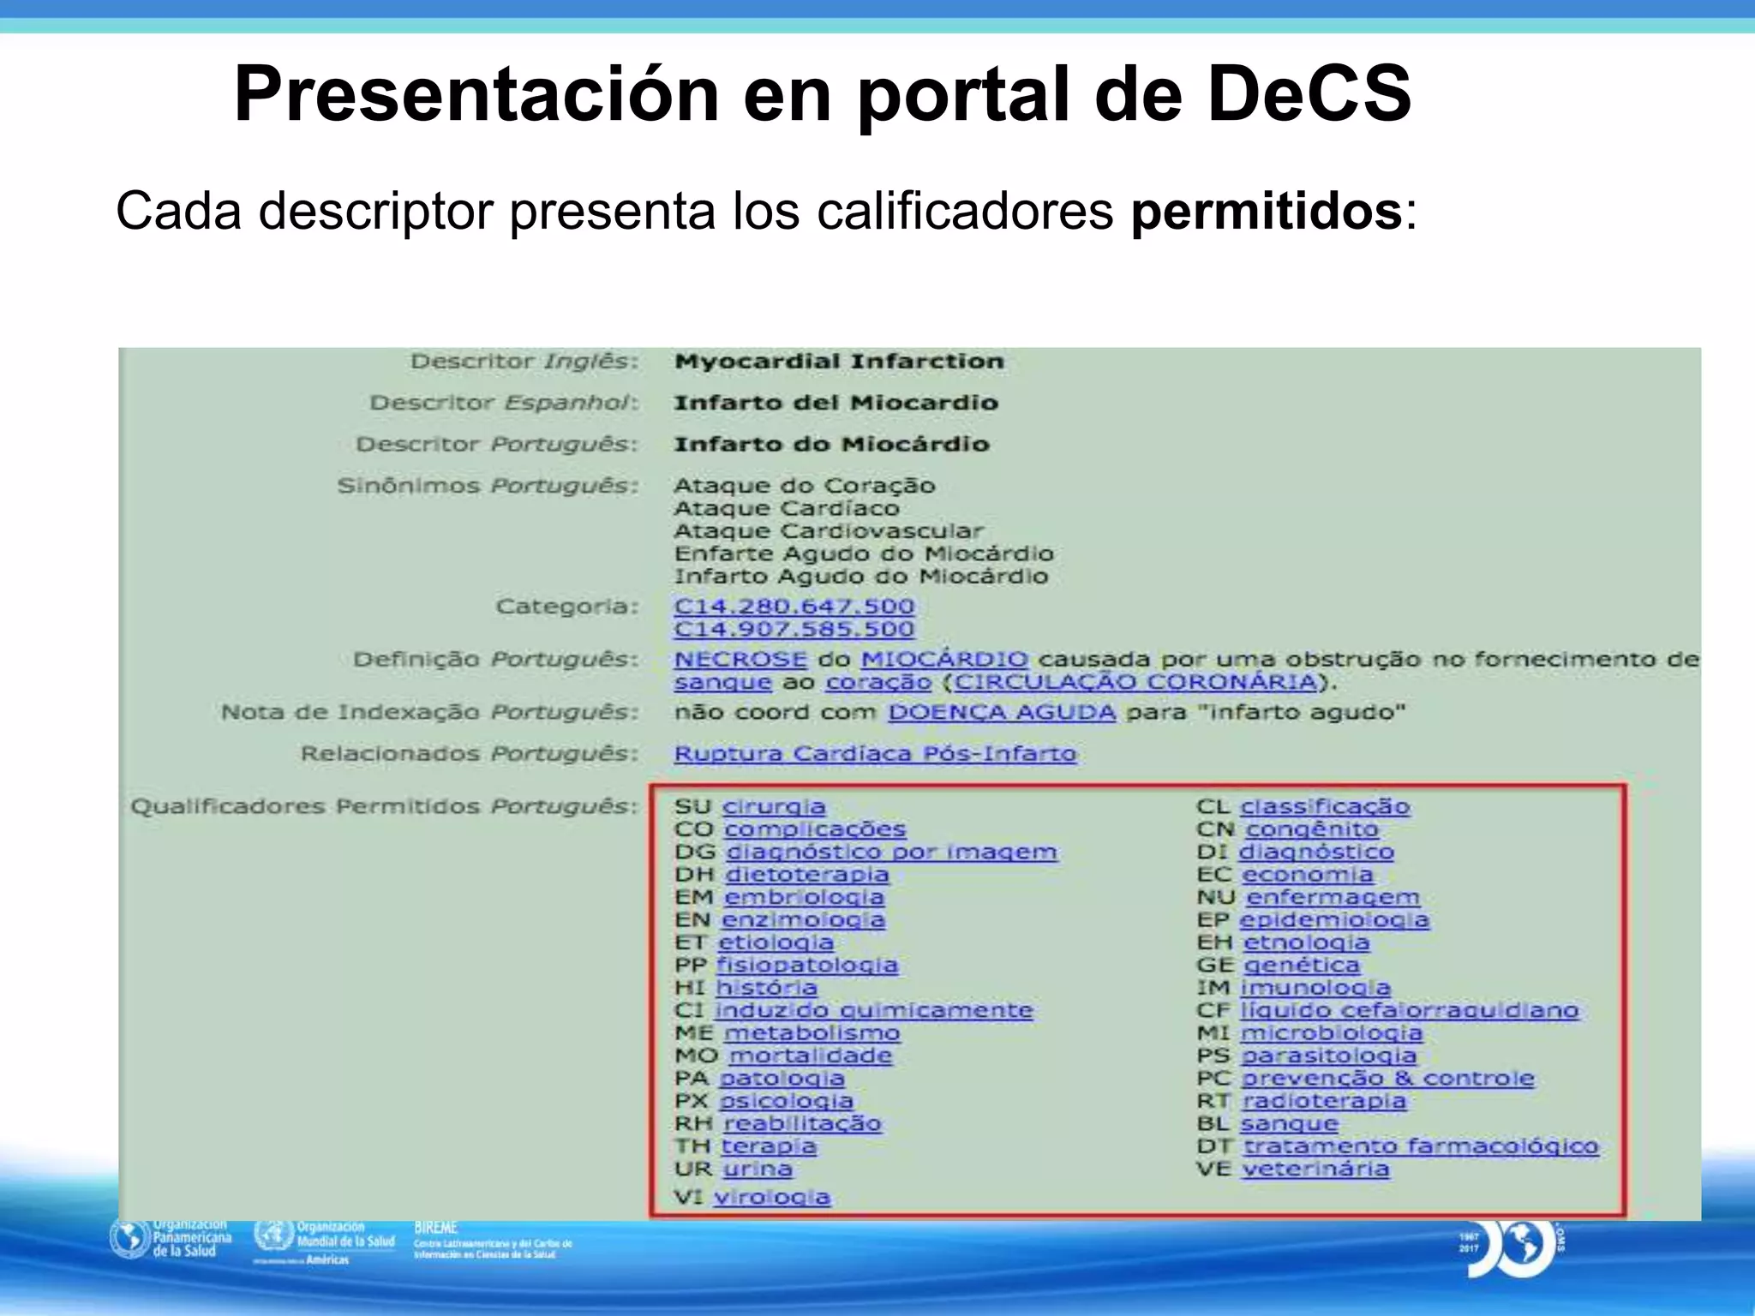Click the 'Myocardial Infarction' English descriptor text
The height and width of the screenshot is (1316, 1755).
pyautogui.click(x=839, y=362)
